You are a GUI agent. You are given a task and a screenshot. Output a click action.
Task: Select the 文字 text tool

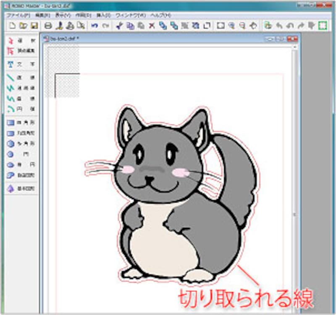coord(21,64)
